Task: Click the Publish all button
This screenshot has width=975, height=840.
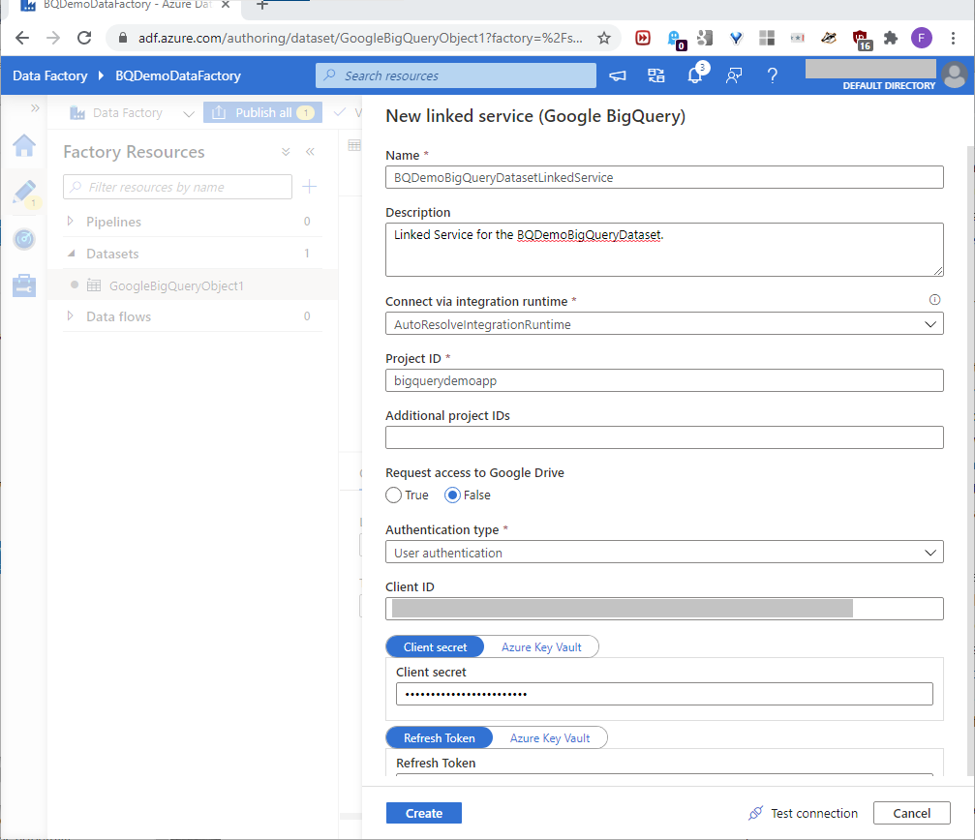Action: point(263,112)
